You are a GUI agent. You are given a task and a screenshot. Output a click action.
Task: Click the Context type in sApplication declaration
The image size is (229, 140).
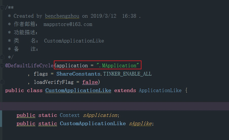70,115
